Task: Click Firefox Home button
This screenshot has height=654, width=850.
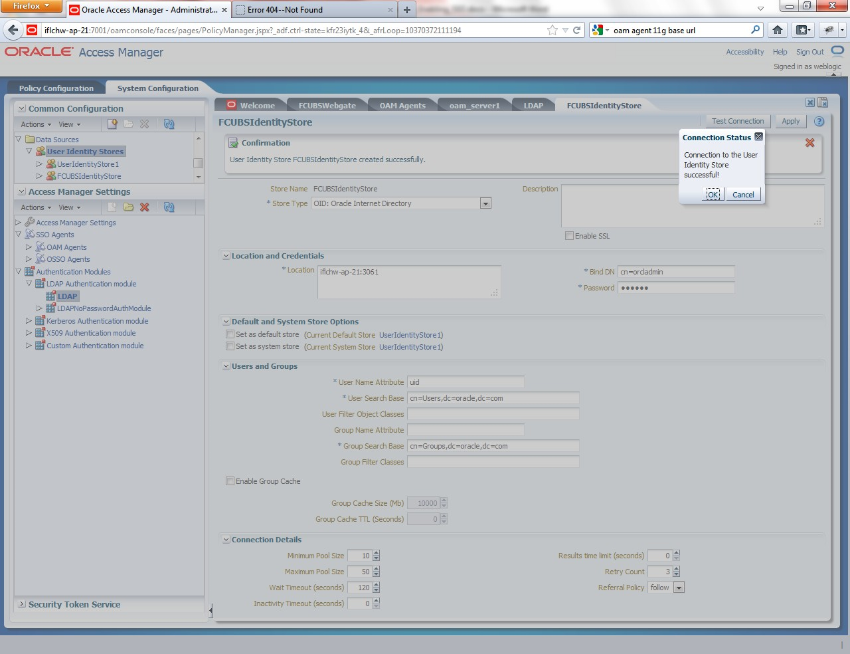Action: [x=778, y=30]
